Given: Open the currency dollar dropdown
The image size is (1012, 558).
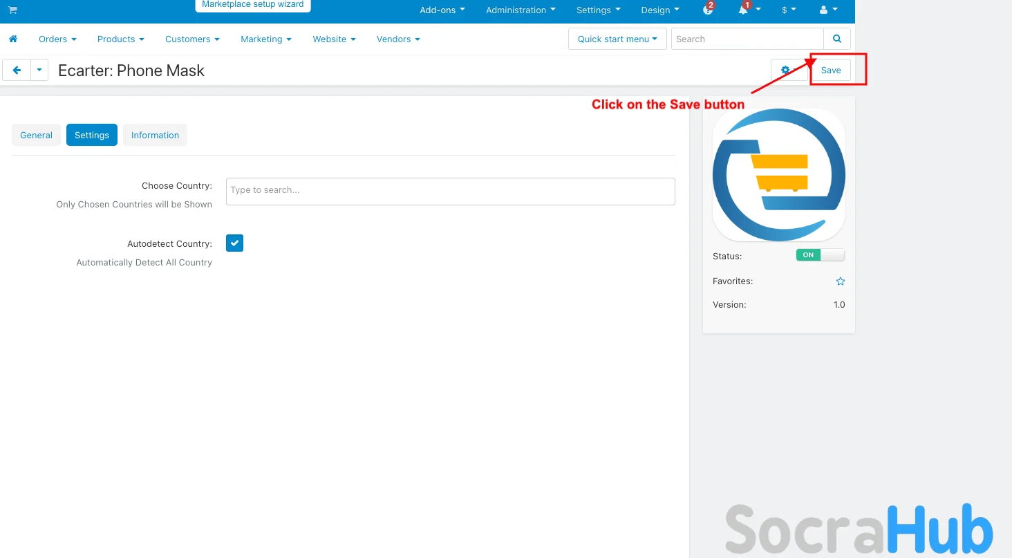Looking at the screenshot, I should 789,10.
